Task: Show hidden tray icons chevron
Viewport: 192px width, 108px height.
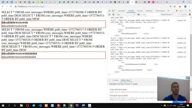Action: [162, 106]
